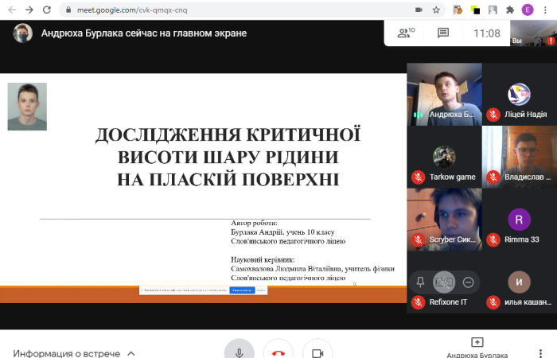The height and width of the screenshot is (358, 557).
Task: Reload the Google Meet page
Action: tap(49, 10)
